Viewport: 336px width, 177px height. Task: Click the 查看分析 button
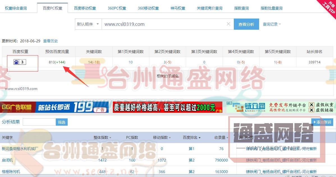point(246,24)
